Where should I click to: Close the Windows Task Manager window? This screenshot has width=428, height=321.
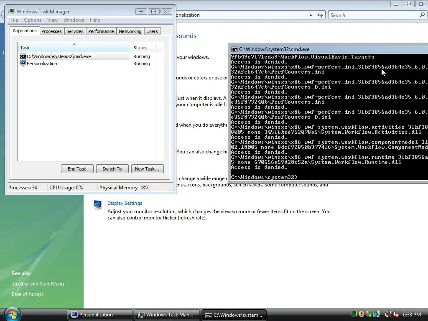tap(166, 11)
